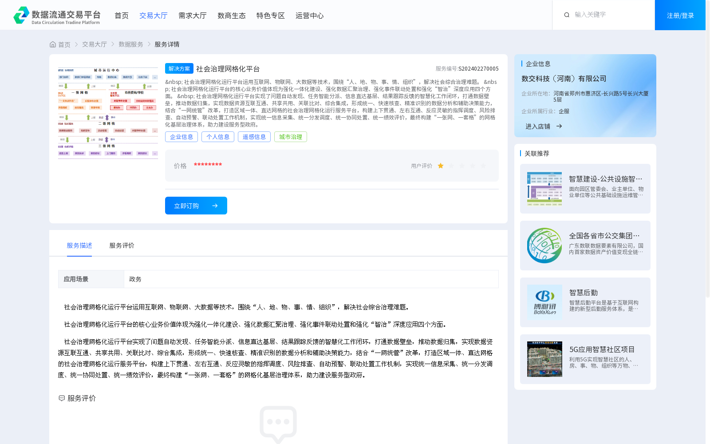Screen dimensions: 710x444
Task: Click the 博雅讯 BoYaXun logo thumbnail
Action: tap(544, 302)
